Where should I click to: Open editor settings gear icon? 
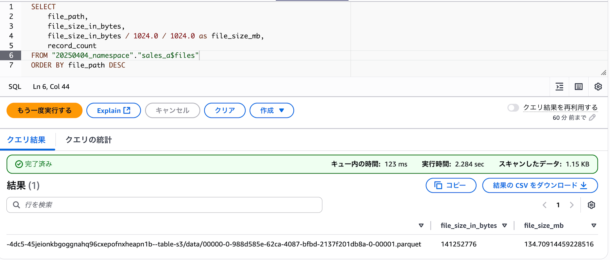(598, 87)
